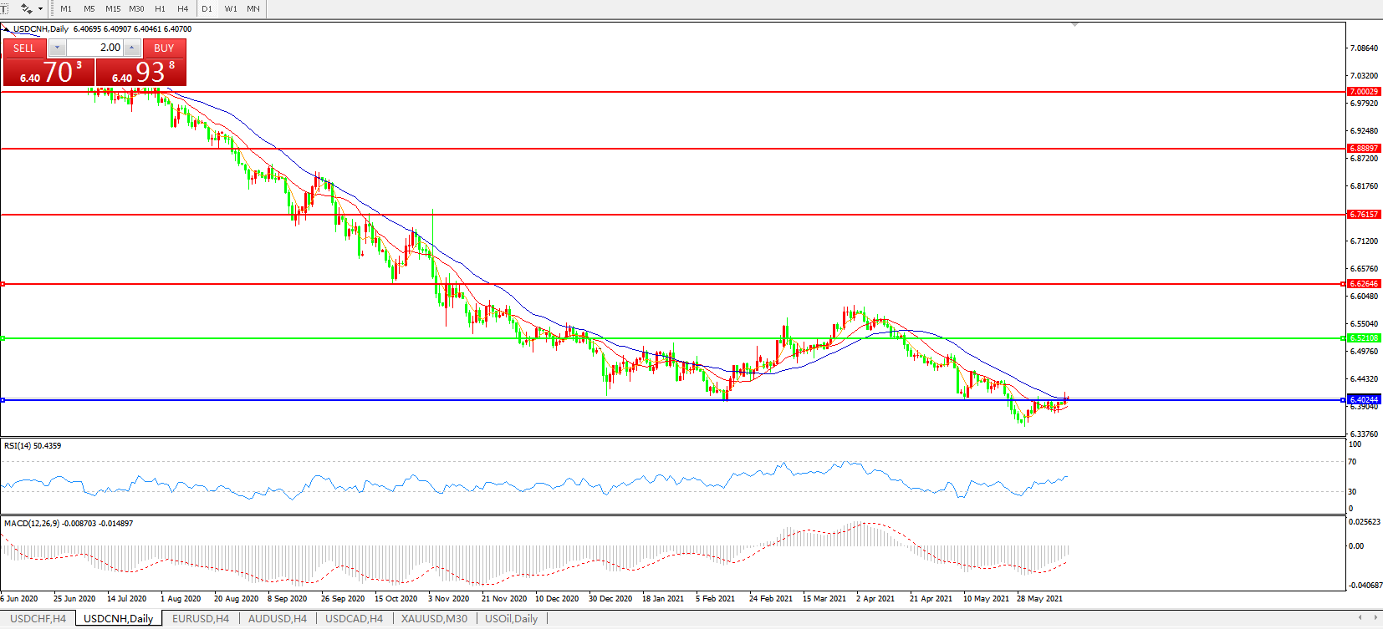The width and height of the screenshot is (1383, 629).
Task: Click the lot volume field showing 2.00
Action: tap(95, 48)
